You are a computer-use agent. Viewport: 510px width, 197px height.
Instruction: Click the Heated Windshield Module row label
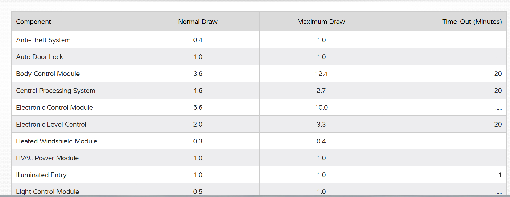[x=57, y=141]
